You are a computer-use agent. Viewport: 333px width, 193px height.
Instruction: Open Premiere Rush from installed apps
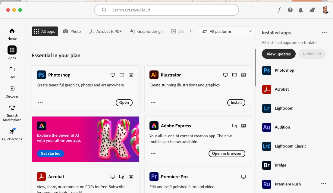click(x=281, y=184)
